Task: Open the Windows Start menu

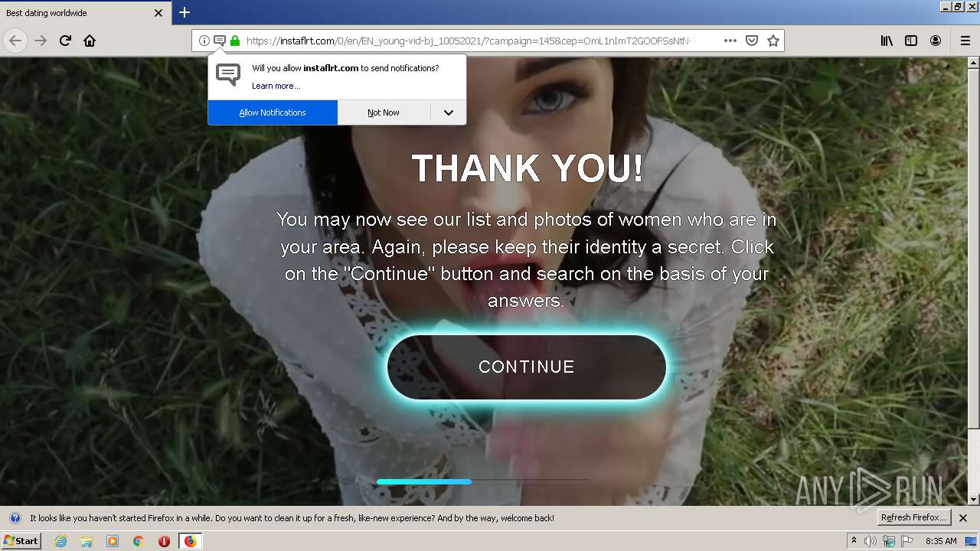Action: [21, 540]
